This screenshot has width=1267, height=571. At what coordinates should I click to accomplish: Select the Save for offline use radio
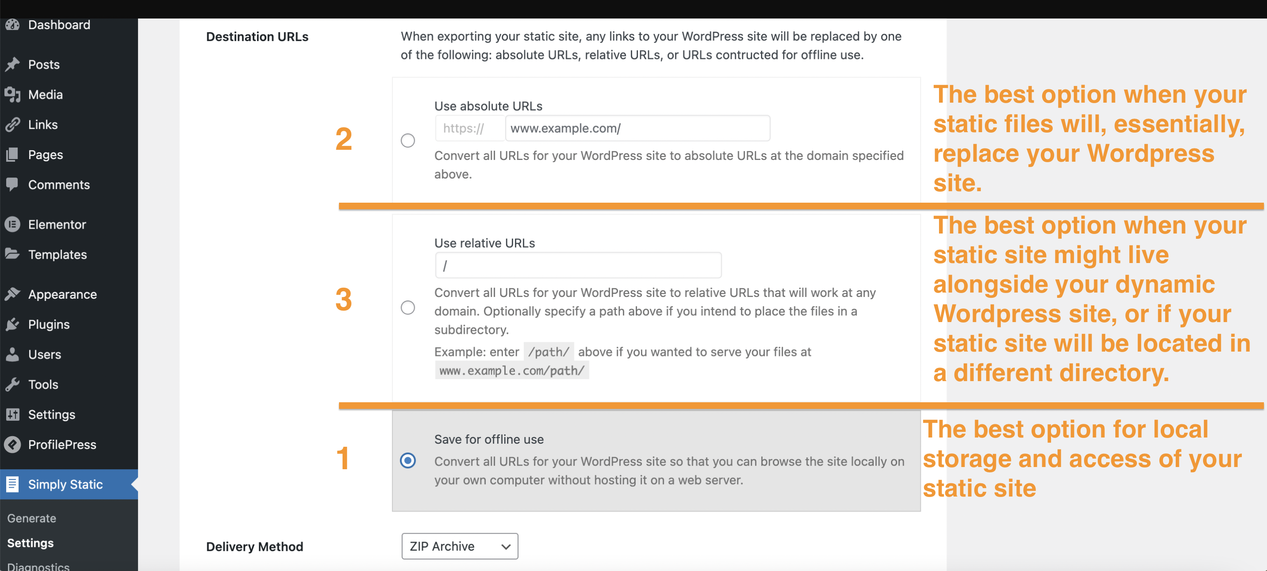tap(408, 460)
